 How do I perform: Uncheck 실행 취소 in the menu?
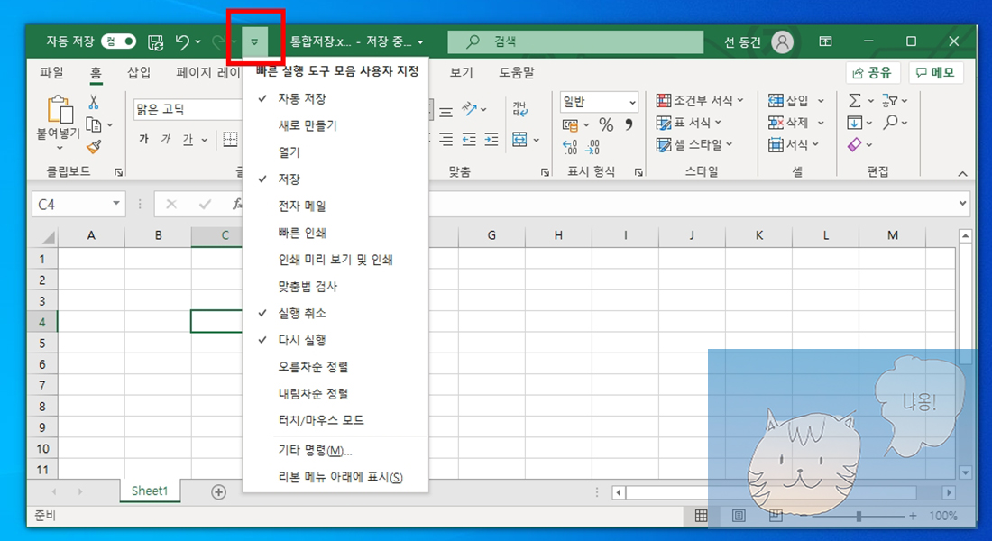tap(335, 313)
